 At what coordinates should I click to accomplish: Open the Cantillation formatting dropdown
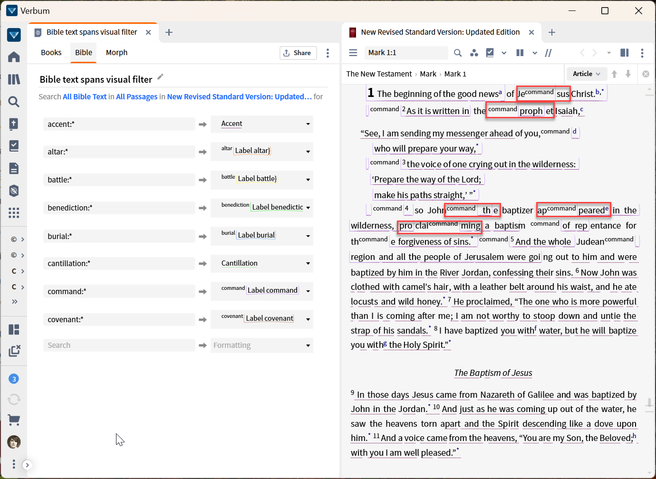point(308,264)
